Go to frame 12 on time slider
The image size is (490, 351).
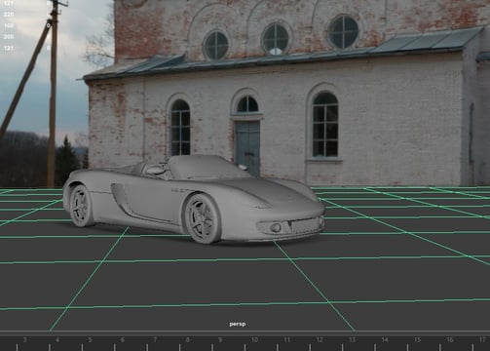pyautogui.click(x=320, y=340)
